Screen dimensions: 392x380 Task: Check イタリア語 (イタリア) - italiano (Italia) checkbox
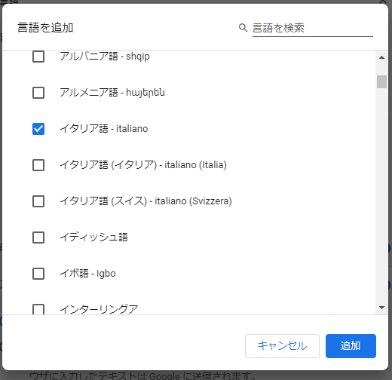[x=38, y=165]
